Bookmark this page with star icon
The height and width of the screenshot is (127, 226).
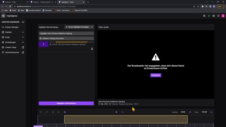coord(198,6)
